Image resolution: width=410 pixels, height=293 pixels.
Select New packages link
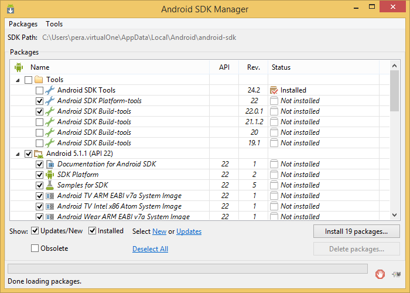click(159, 231)
